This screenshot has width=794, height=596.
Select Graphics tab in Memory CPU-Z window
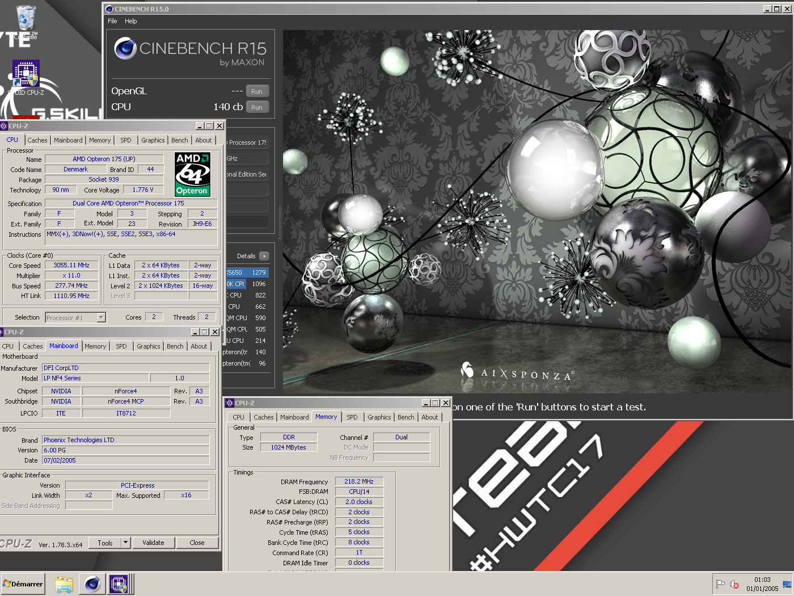379,417
